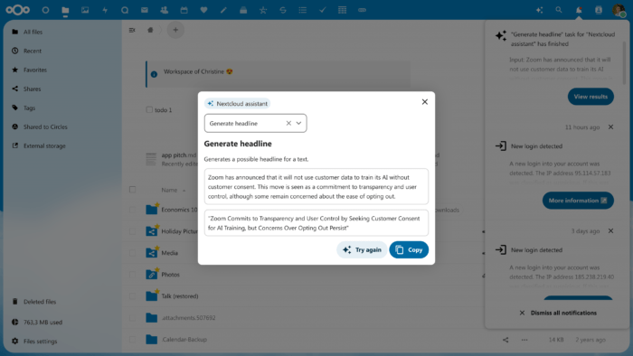Open the Files app icon in top bar
The image size is (633, 356).
[65, 10]
